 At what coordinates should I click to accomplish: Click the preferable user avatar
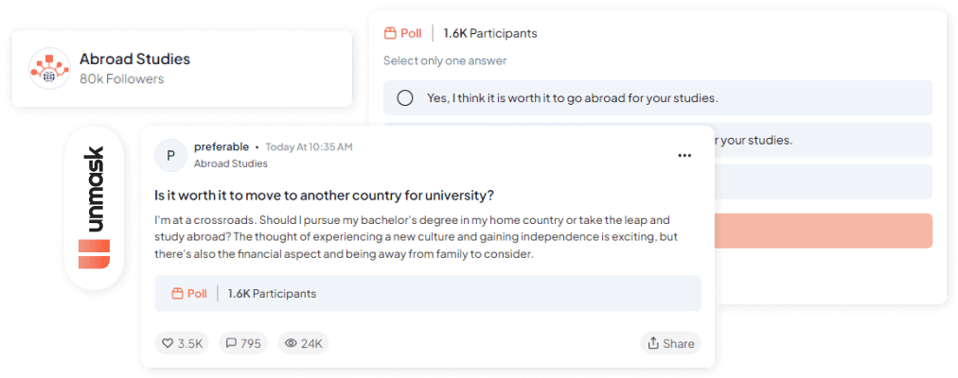(x=170, y=155)
